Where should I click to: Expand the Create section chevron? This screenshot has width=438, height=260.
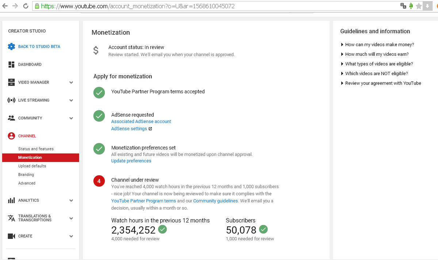pos(71,236)
